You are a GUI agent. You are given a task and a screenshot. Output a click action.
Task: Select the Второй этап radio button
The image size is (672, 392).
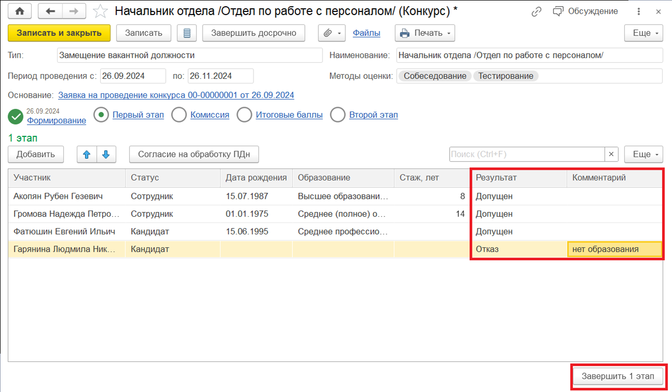click(x=338, y=115)
